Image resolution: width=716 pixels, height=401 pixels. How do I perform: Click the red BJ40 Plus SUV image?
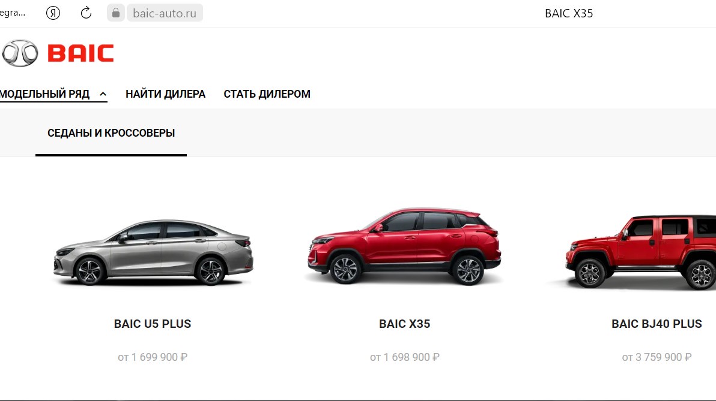(639, 252)
